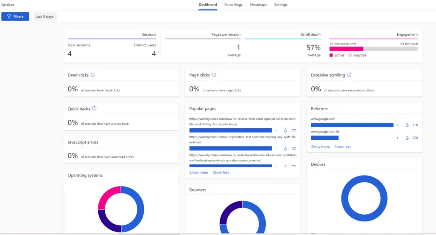Click the Engagement heading
Viewport: 436px width, 235px height.
[407, 34]
